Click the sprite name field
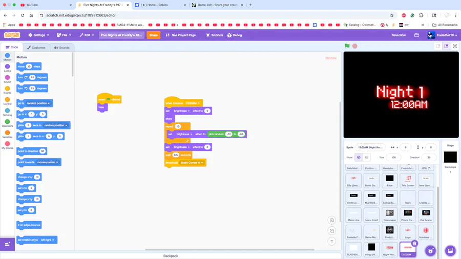 [370, 147]
